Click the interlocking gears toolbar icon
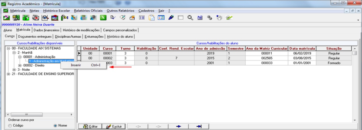The width and height of the screenshot is (362, 130). tap(209, 18)
